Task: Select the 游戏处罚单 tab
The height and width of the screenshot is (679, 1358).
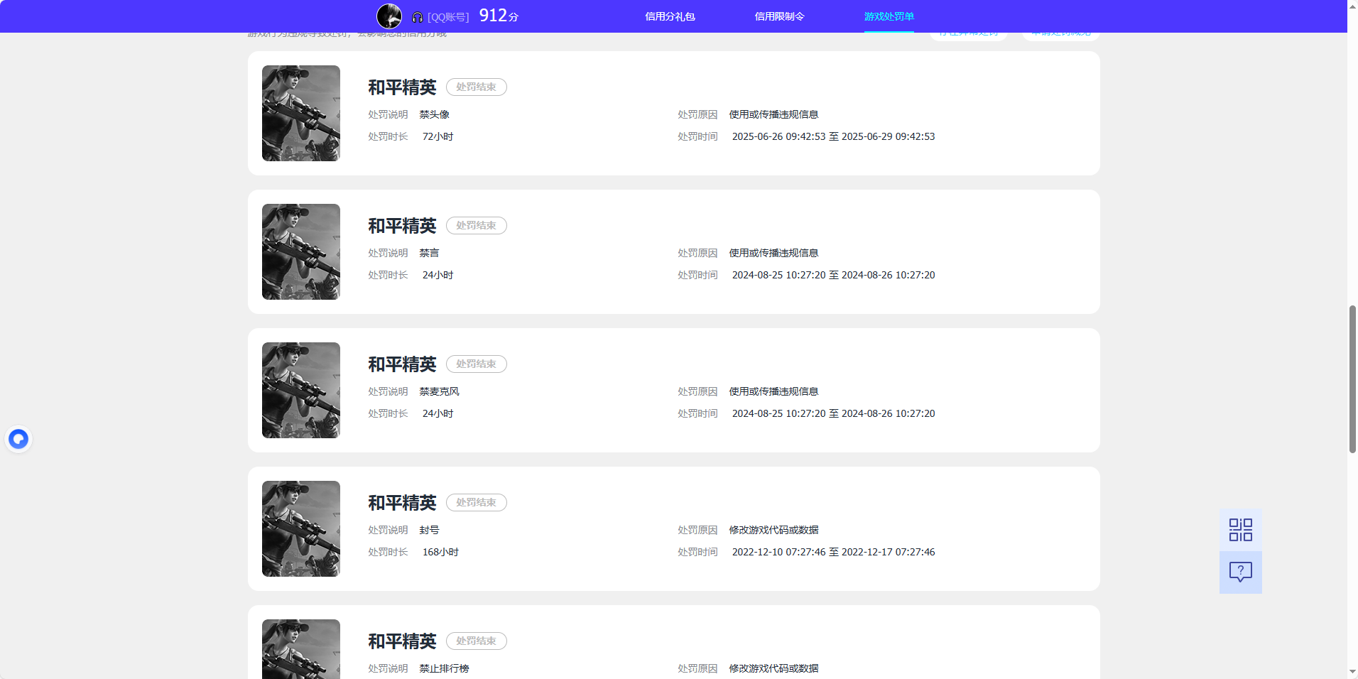Action: (889, 16)
